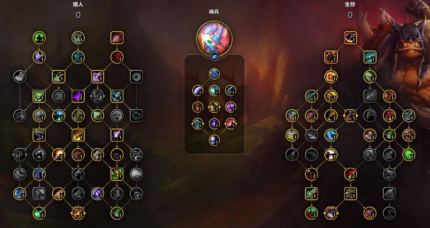Select the green skull talent in 生存 tree
Screen dimensions: 430x228
pyautogui.click(x=409, y=155)
